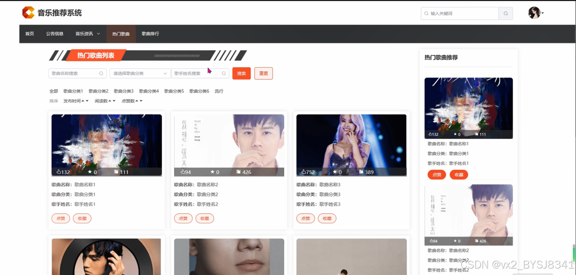Click the thumbs-up icon on 歌曲名称3 card
The width and height of the screenshot is (576, 275).
pos(304,172)
